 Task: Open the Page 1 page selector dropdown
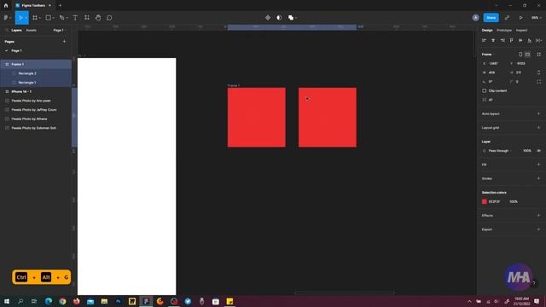[59, 31]
